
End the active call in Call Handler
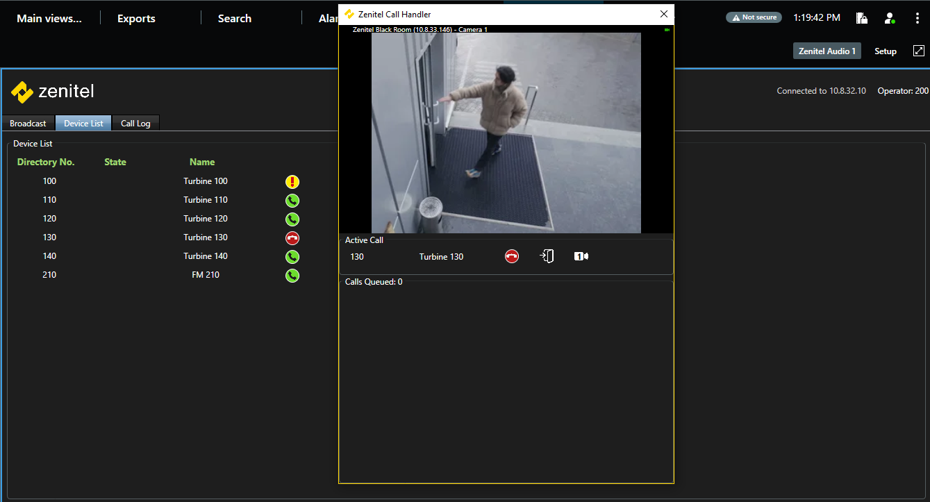(x=512, y=257)
